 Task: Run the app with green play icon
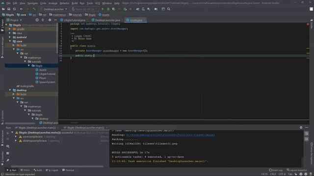(103, 9)
